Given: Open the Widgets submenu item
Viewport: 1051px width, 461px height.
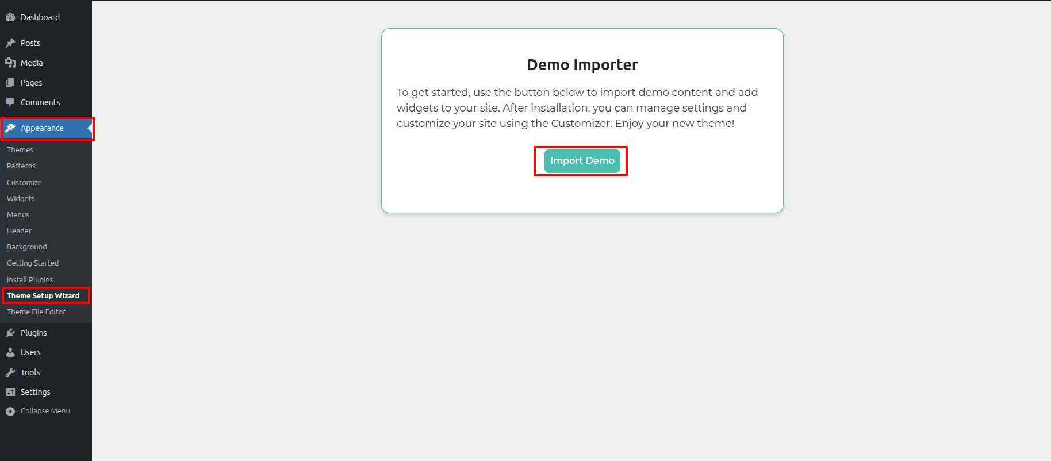Looking at the screenshot, I should (x=21, y=199).
